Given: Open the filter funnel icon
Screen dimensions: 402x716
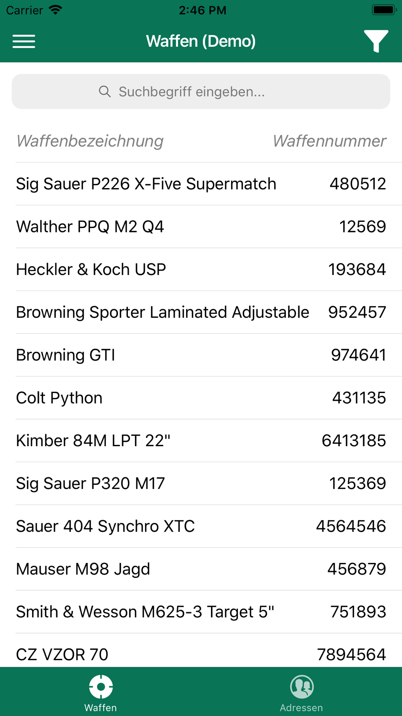Looking at the screenshot, I should pyautogui.click(x=376, y=41).
